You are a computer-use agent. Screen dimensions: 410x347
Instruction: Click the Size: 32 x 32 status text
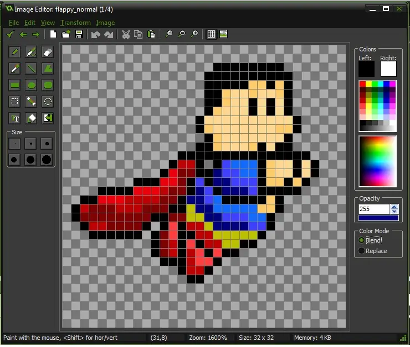click(x=256, y=338)
